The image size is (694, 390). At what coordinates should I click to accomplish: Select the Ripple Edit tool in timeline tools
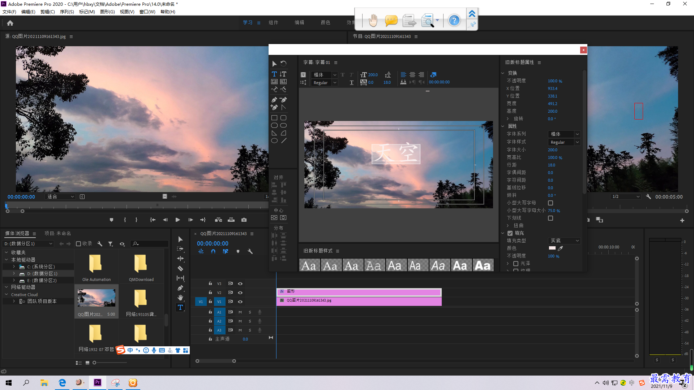[x=180, y=259]
